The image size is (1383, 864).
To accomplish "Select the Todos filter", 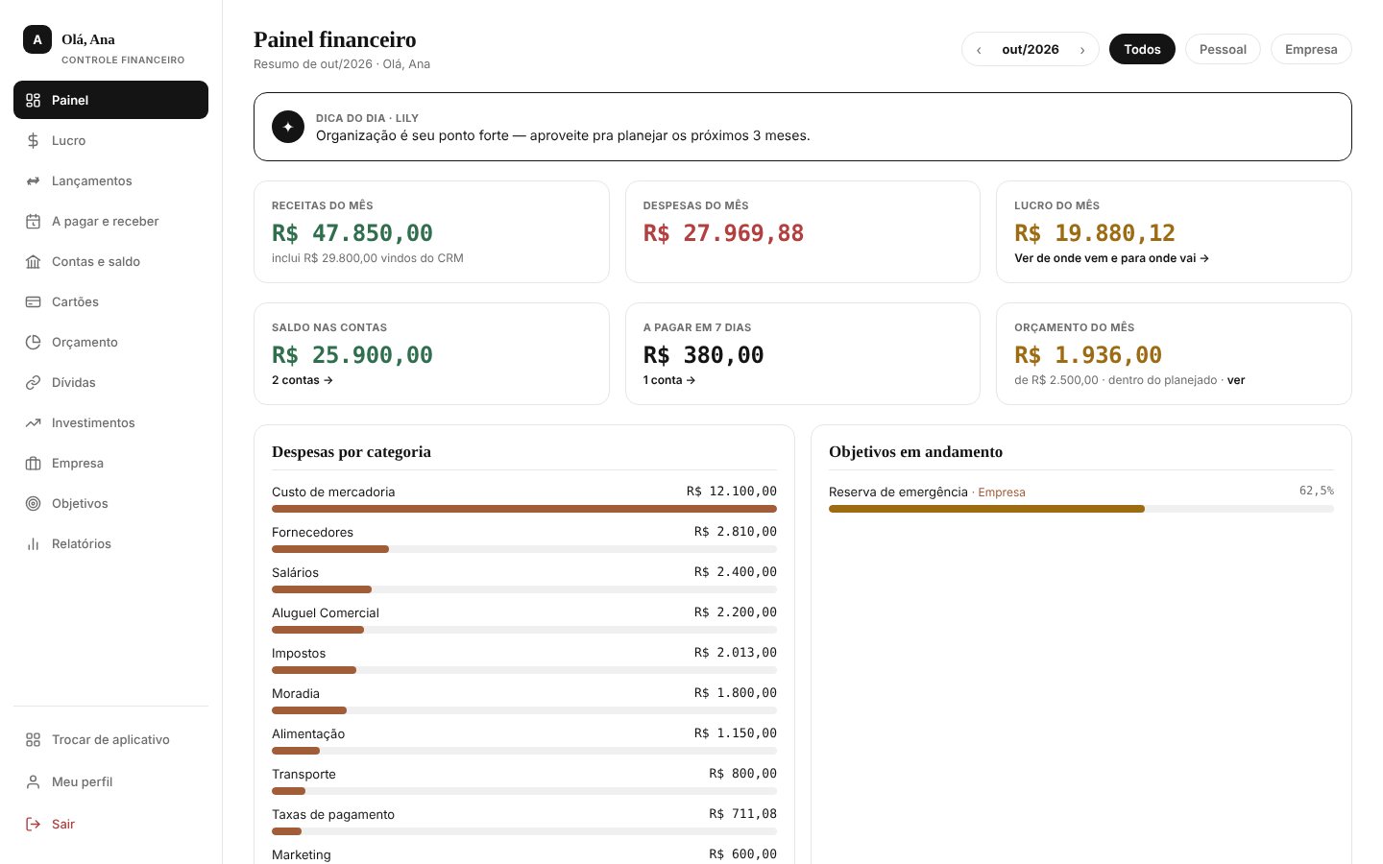I will click(x=1142, y=49).
